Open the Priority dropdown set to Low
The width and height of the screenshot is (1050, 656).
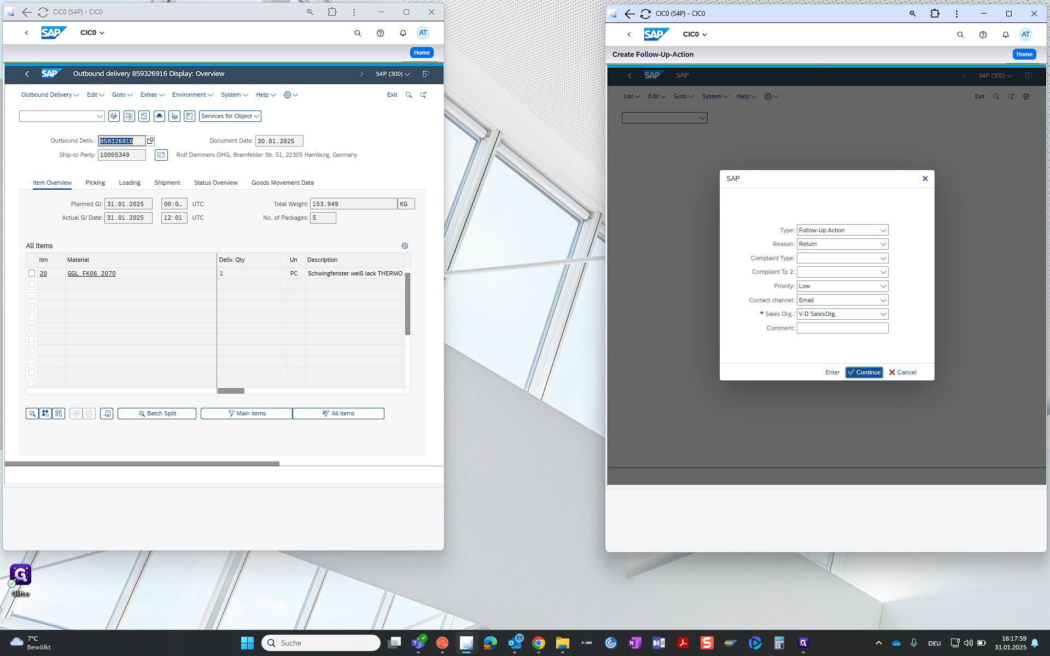pos(883,286)
